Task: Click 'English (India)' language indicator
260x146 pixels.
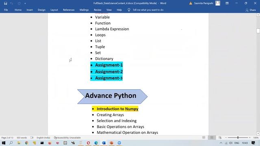Action: (x=43, y=138)
